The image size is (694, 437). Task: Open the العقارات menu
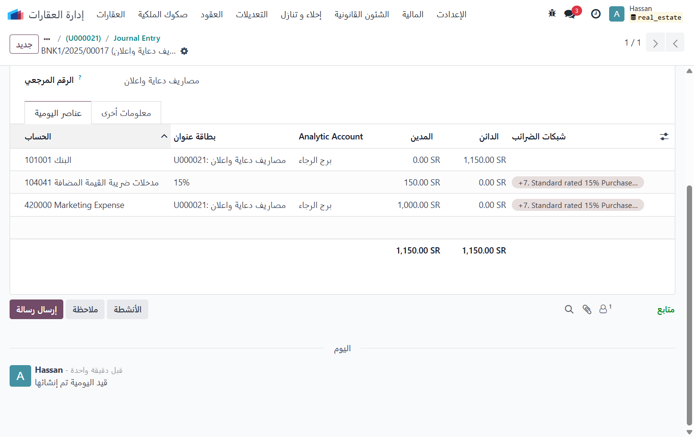pyautogui.click(x=111, y=14)
